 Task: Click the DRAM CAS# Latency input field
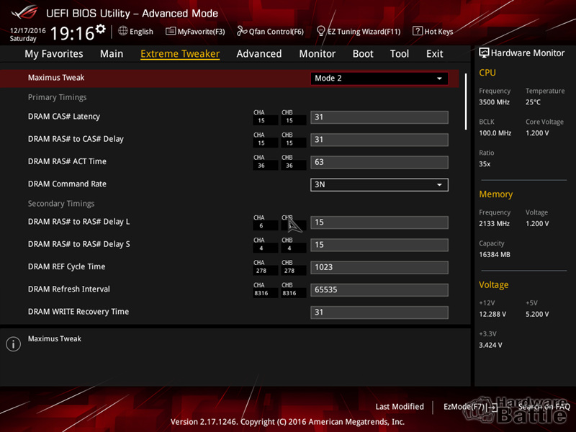coord(379,117)
